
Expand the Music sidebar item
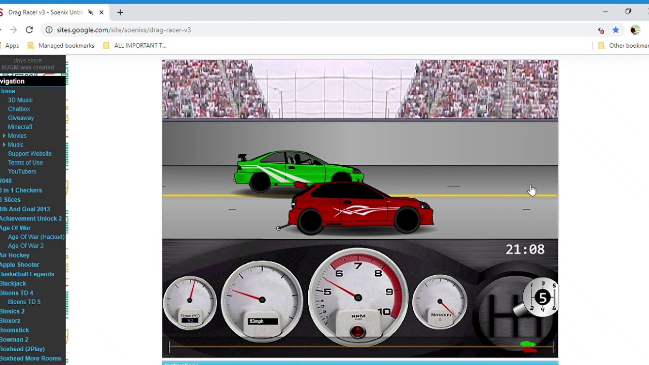pos(4,145)
